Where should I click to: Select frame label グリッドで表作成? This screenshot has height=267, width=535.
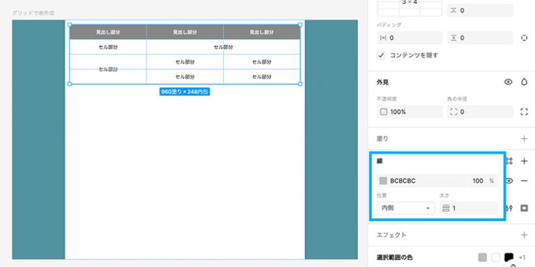pyautogui.click(x=33, y=13)
